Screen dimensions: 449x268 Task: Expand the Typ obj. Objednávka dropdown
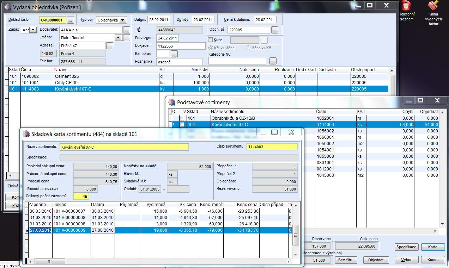tap(122, 20)
